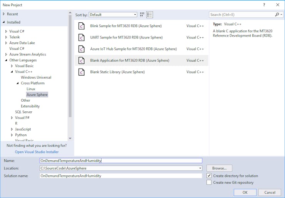Close the New Project dialog

[278, 5]
